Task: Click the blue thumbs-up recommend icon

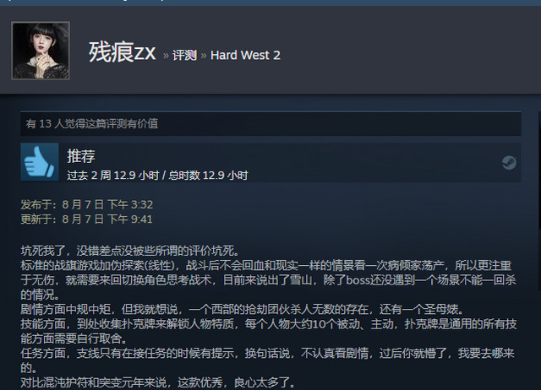Action: [x=40, y=162]
